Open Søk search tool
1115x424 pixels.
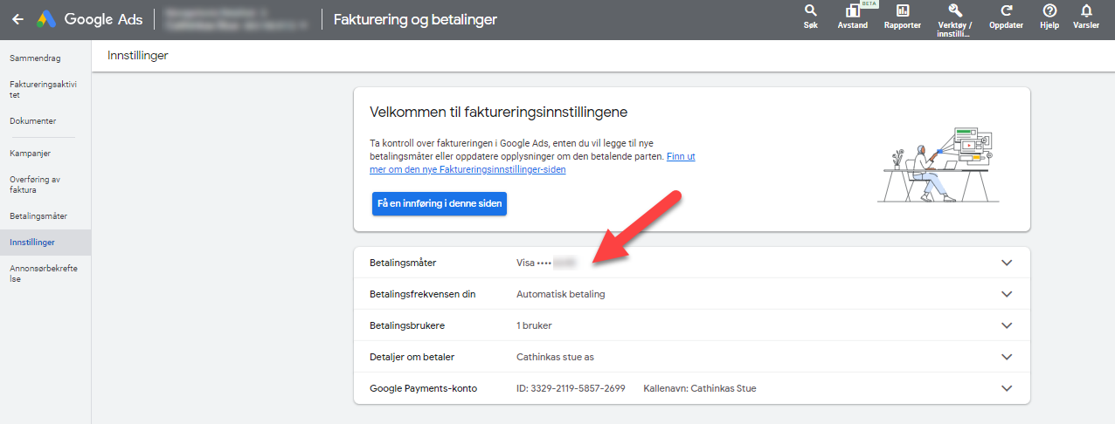pyautogui.click(x=810, y=17)
